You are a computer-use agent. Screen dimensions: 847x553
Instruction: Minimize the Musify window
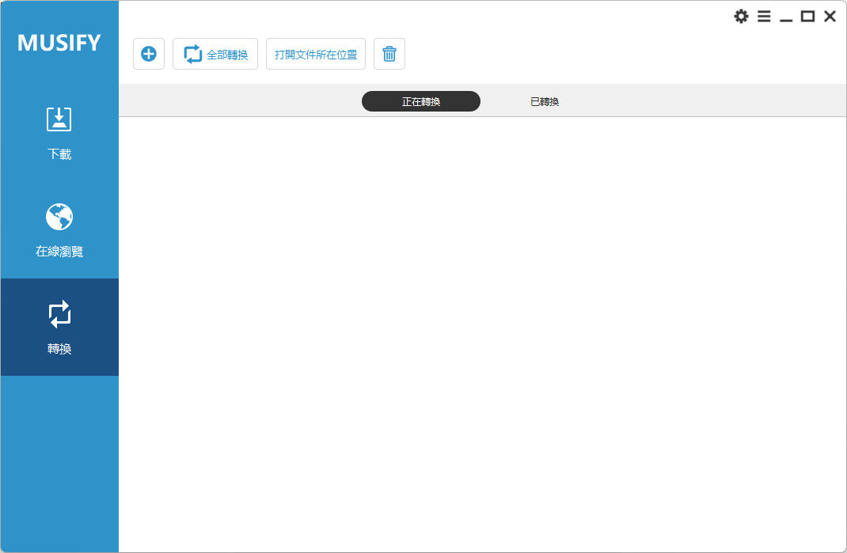786,20
